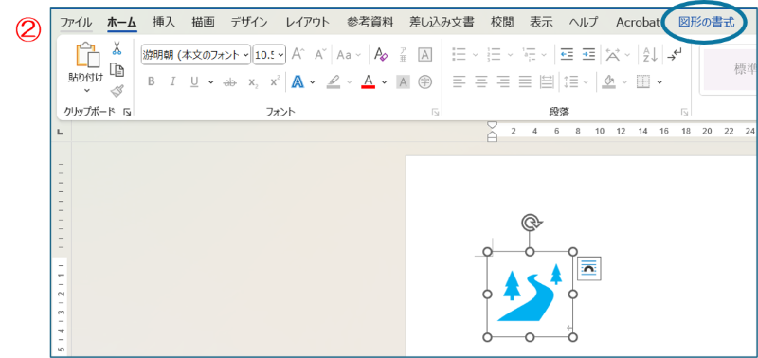Open the 段落 dialog launcher

point(684,112)
